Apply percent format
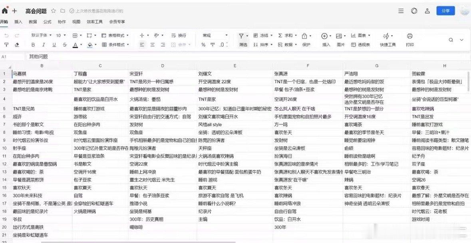Screen dimensions: 471x243 [x=203, y=45]
